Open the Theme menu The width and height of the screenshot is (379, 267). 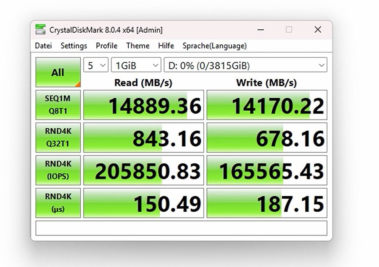[138, 46]
